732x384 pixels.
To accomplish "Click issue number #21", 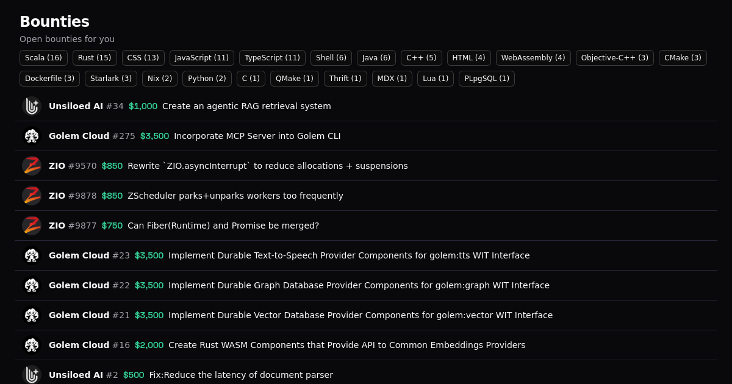I will pos(121,315).
